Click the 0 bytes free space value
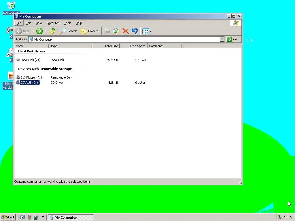The height and width of the screenshot is (221, 295). pyautogui.click(x=140, y=83)
